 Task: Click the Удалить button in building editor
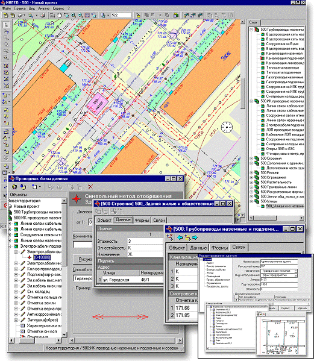tap(302, 308)
